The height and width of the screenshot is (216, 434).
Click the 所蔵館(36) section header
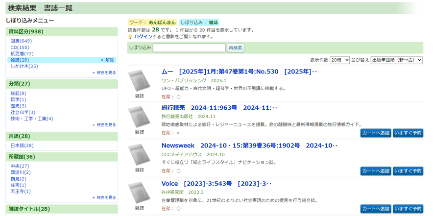62,157
